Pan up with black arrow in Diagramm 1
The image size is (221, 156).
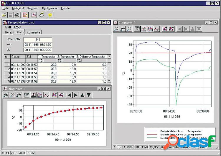click(x=82, y=95)
